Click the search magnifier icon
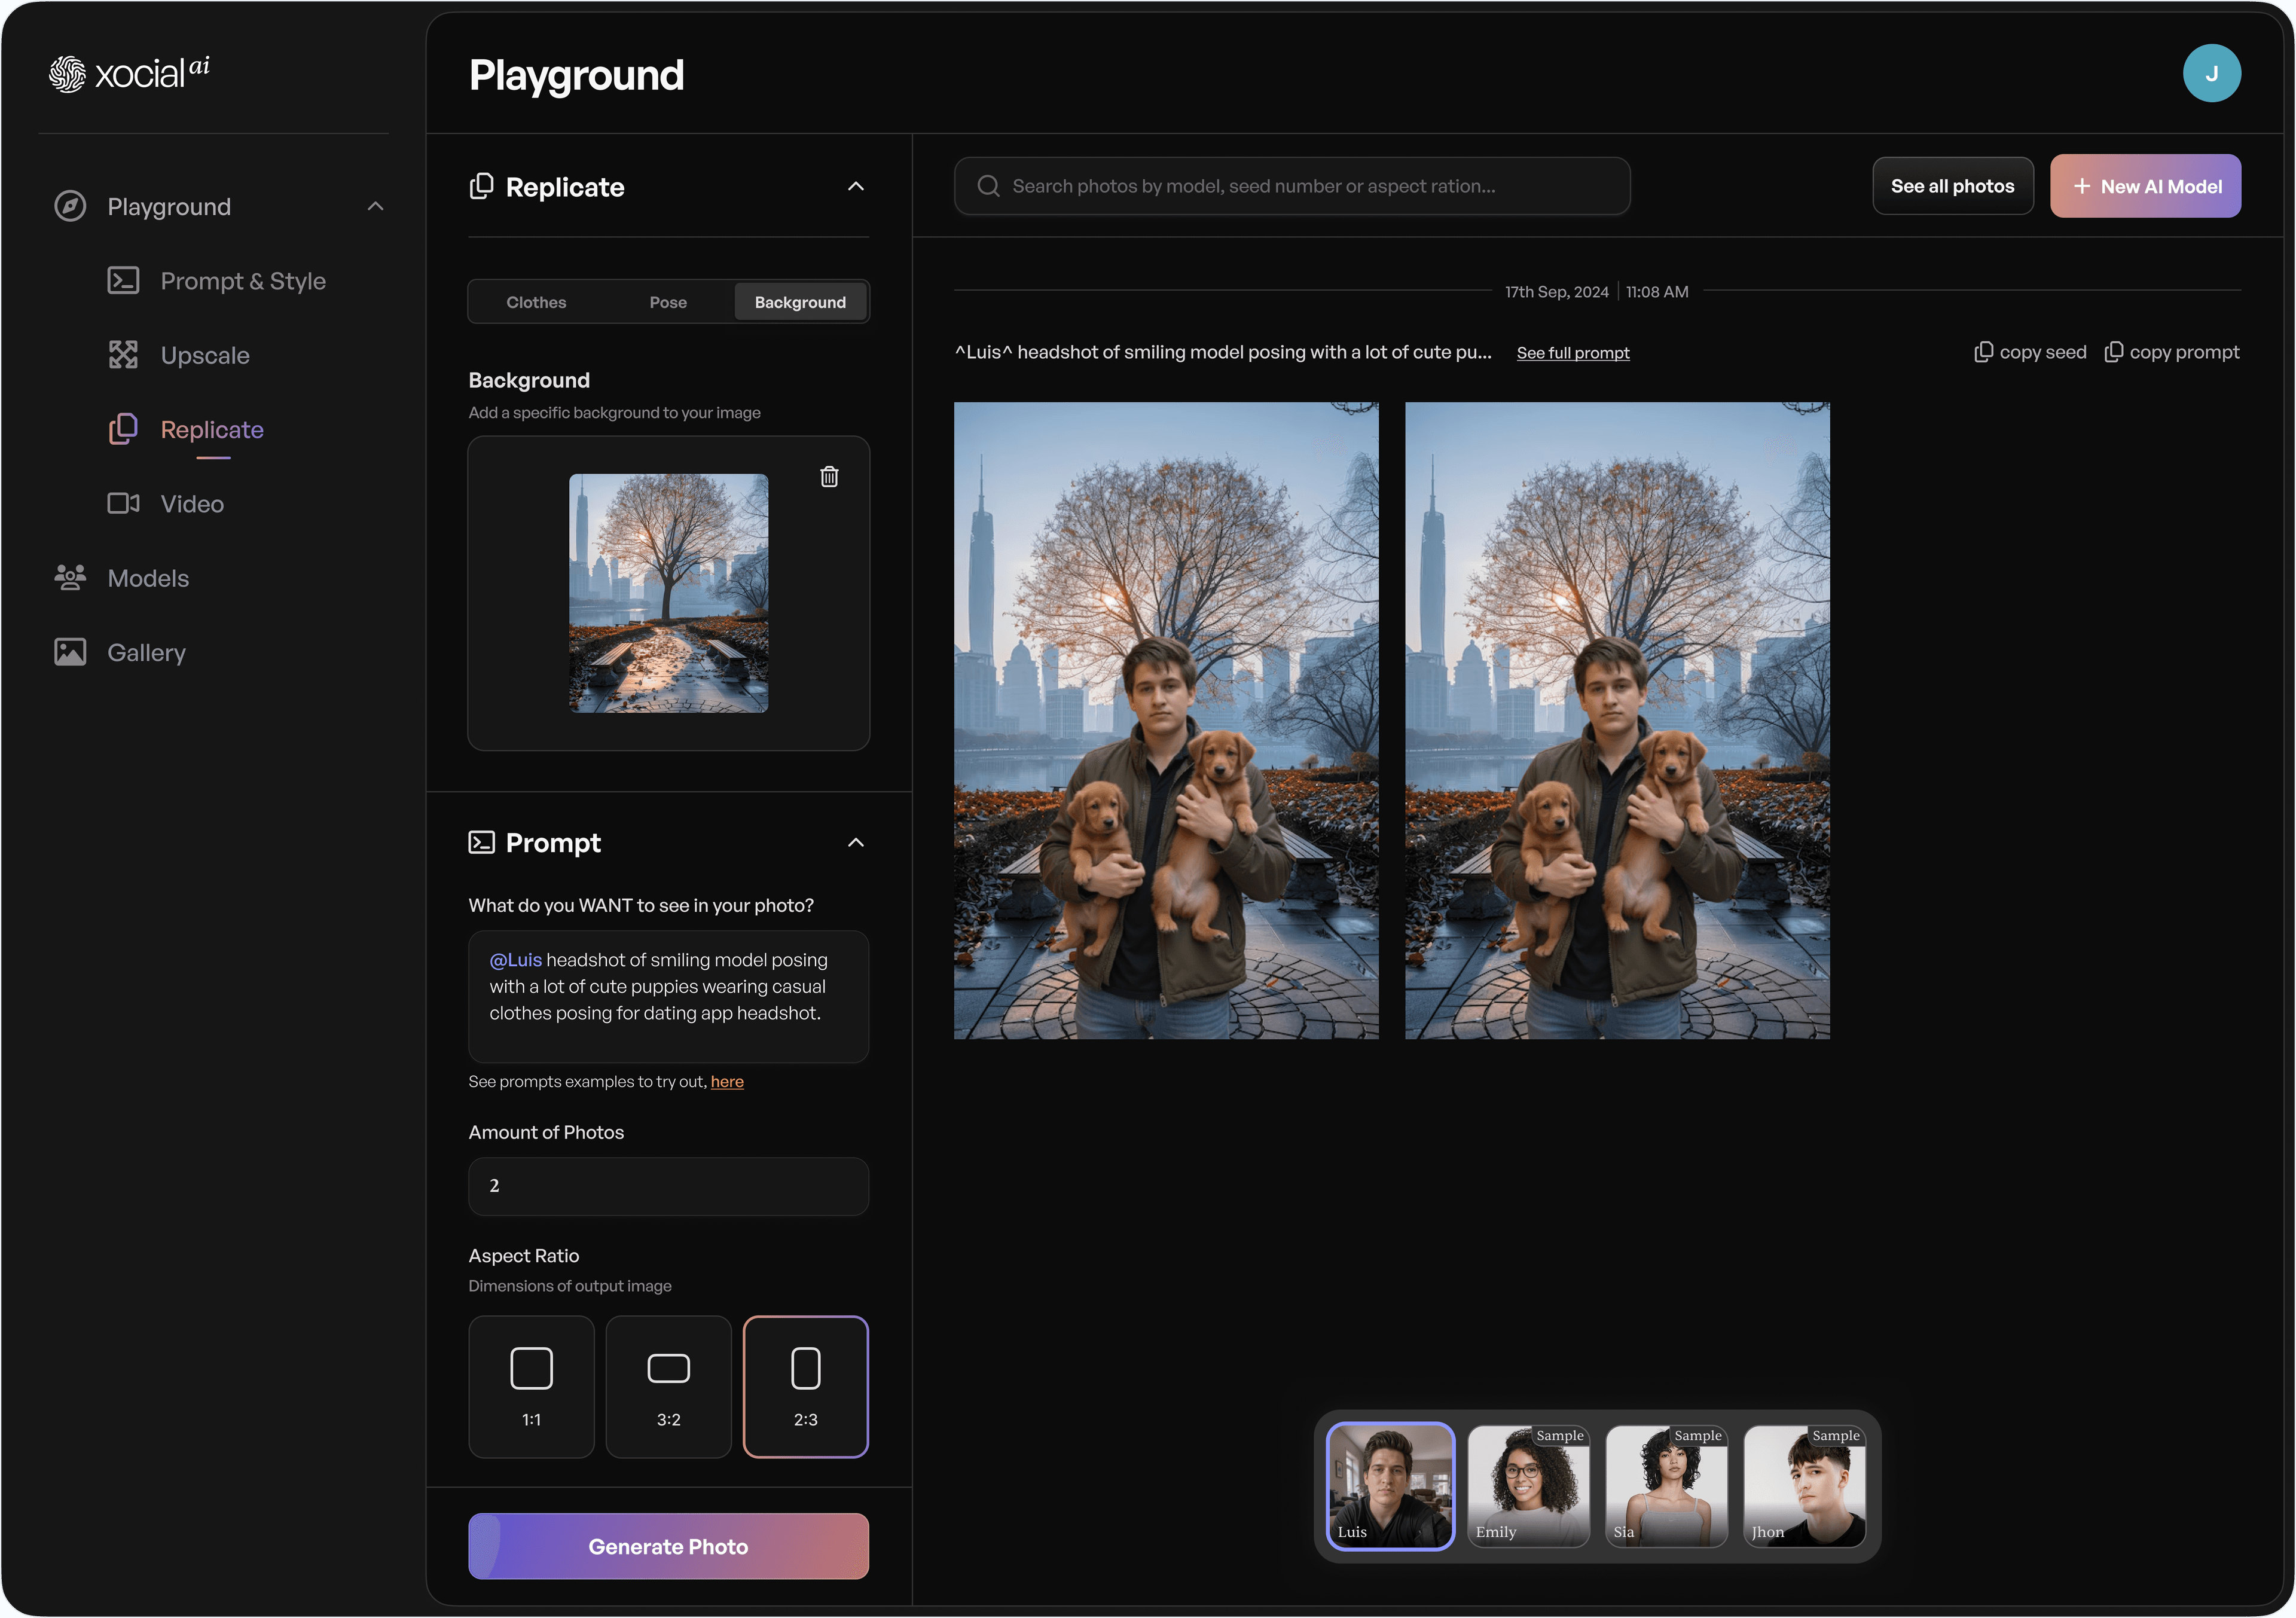This screenshot has height=1618, width=2296. 988,186
